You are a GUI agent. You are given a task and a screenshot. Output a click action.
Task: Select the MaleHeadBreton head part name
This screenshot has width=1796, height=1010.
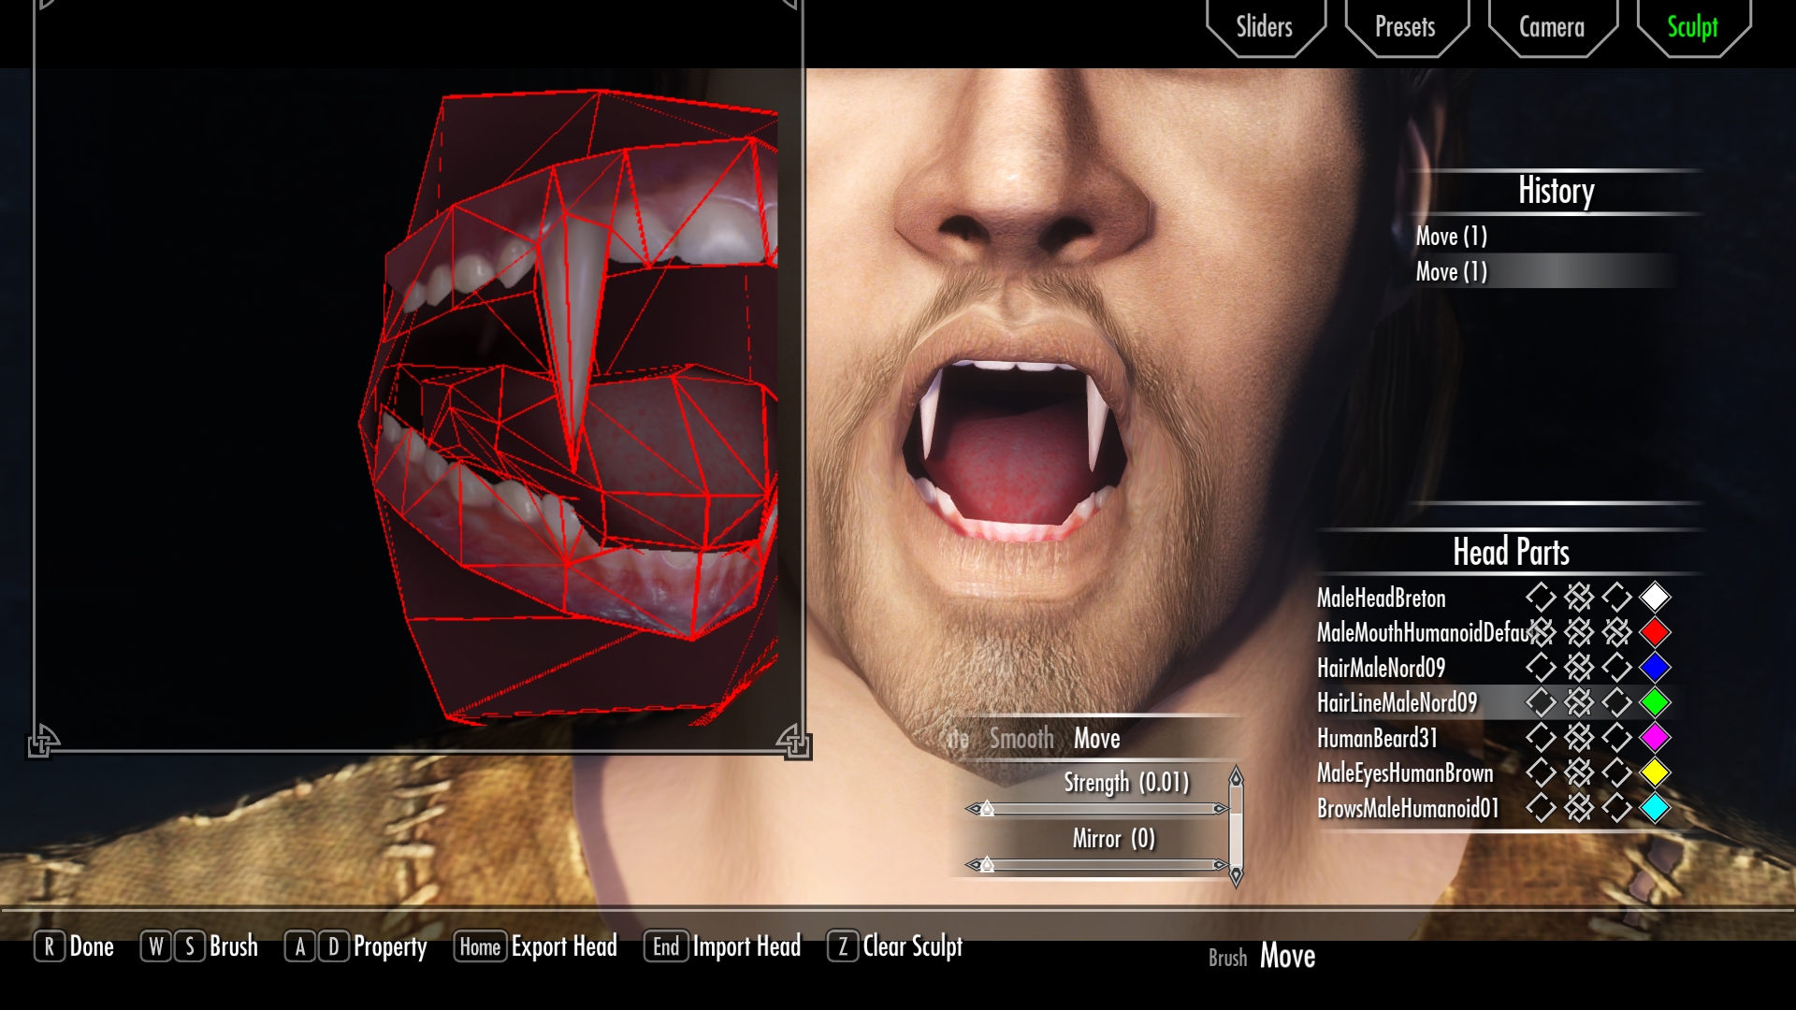click(1381, 599)
